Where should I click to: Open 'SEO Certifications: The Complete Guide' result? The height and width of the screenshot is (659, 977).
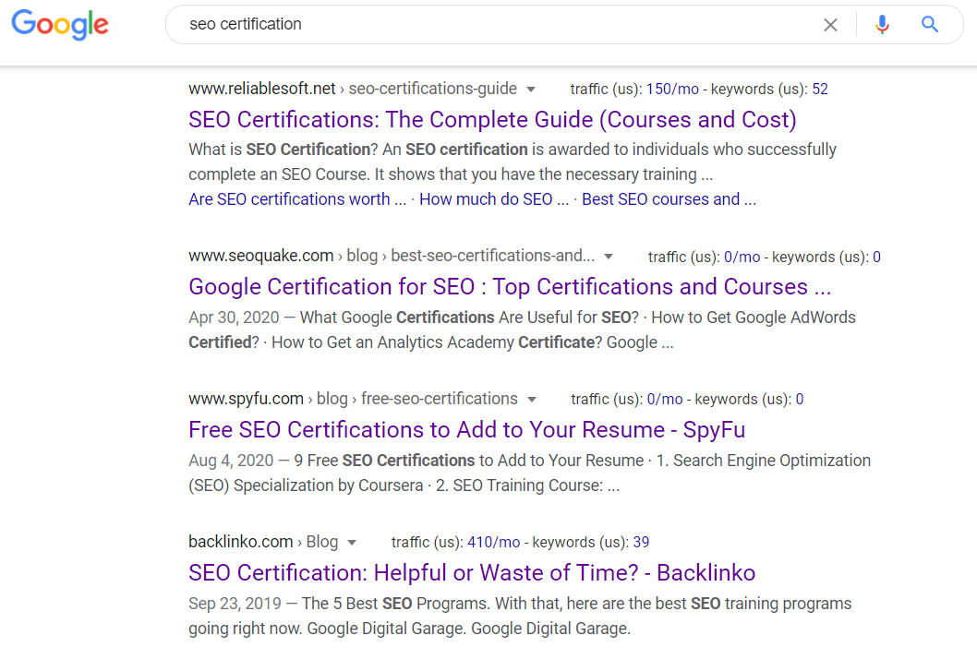click(x=492, y=120)
